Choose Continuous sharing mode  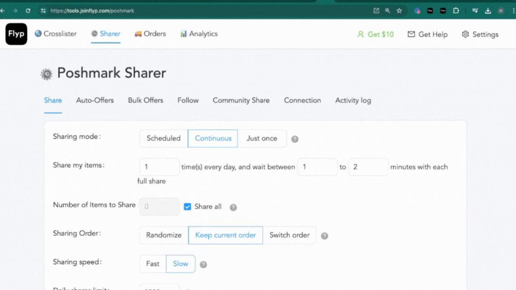click(x=213, y=138)
